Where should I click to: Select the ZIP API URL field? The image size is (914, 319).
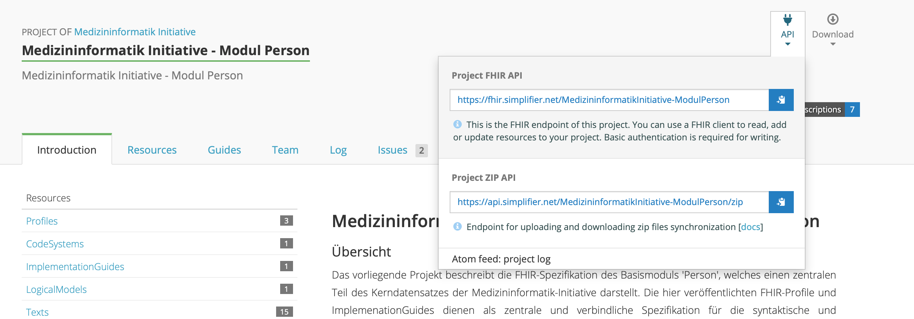pyautogui.click(x=609, y=202)
